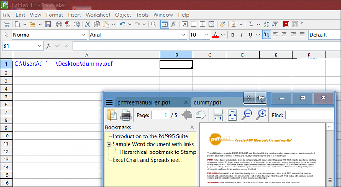Select Excel Chart and Spreadsheet bookmark

(146, 160)
